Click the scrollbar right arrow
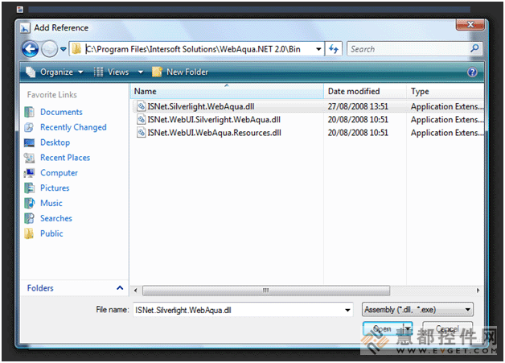 478,290
